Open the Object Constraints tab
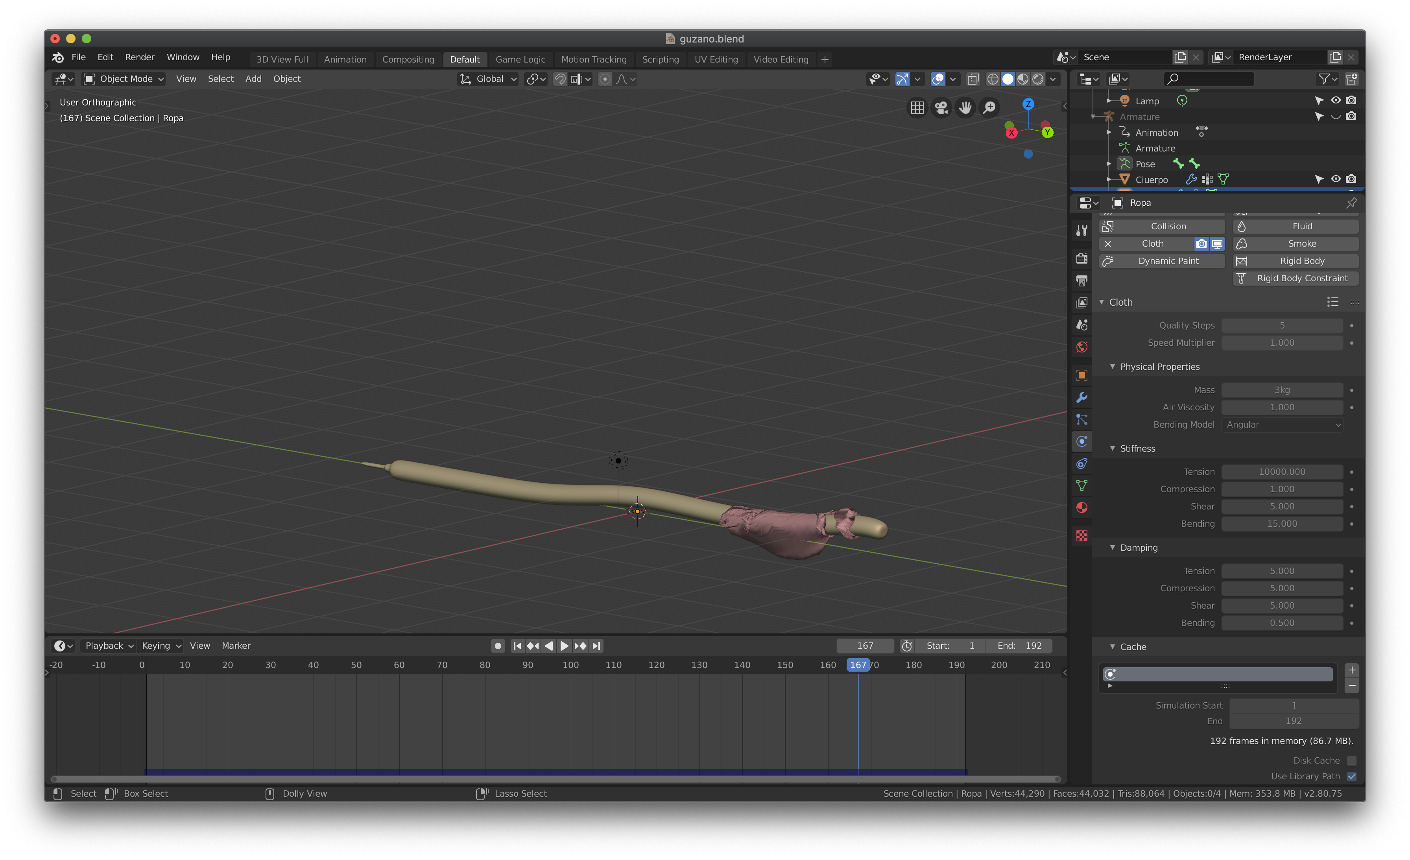The image size is (1410, 860). 1081,463
